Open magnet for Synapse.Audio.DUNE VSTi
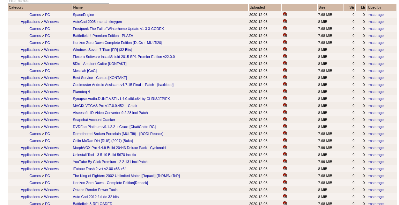Image resolution: width=399 pixels, height=205 pixels. click(x=285, y=98)
